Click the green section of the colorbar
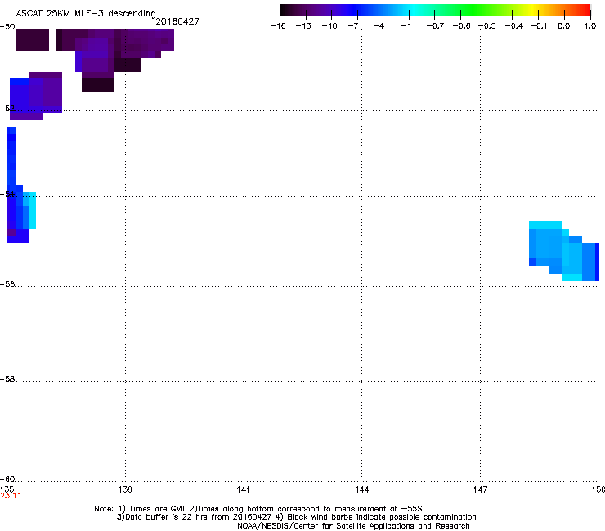This screenshot has height=531, width=605. click(x=474, y=10)
